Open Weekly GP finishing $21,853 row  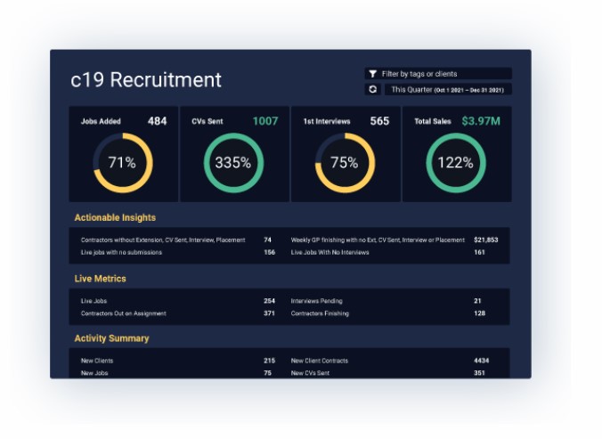tap(378, 240)
